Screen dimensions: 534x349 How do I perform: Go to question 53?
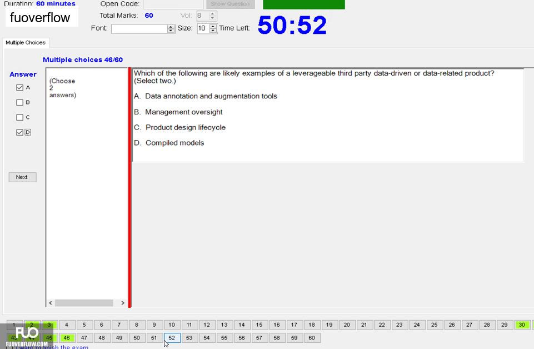coord(189,338)
